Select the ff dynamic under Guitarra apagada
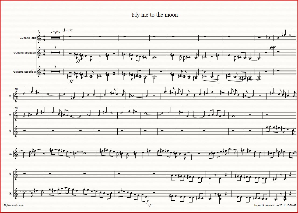Image resolution: width=298 pixels, height=213 pixels. [78, 61]
